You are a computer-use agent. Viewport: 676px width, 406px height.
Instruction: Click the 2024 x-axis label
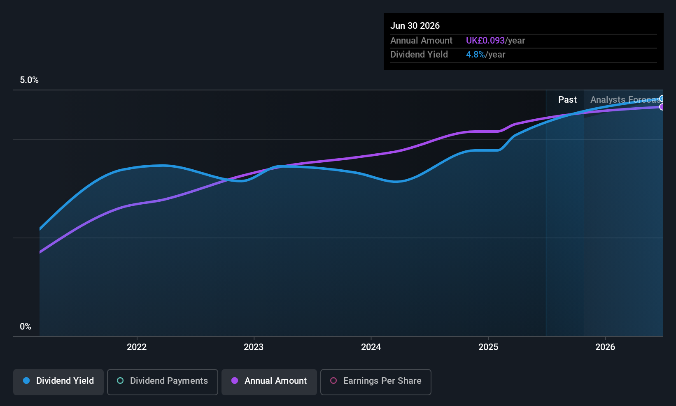click(371, 347)
